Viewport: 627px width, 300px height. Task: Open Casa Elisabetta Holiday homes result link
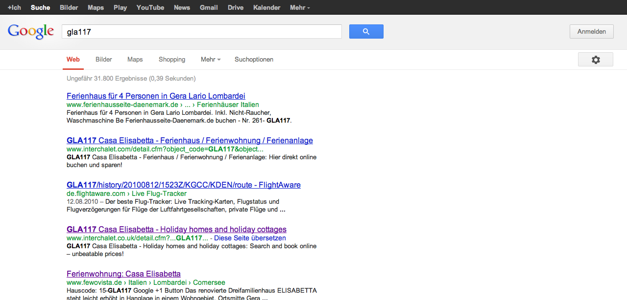pos(176,230)
